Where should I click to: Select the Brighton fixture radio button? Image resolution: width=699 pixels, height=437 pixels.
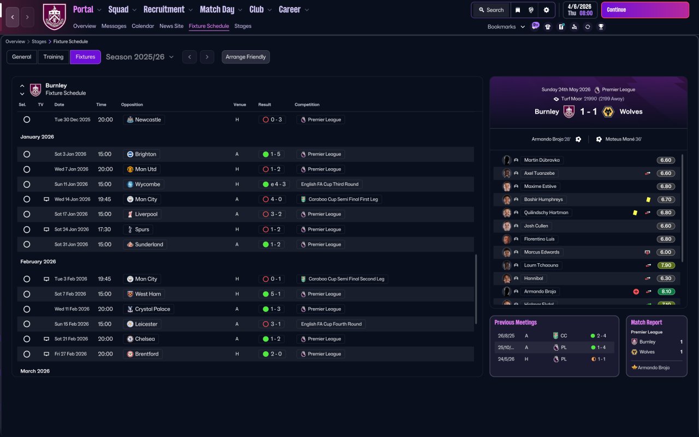(27, 154)
